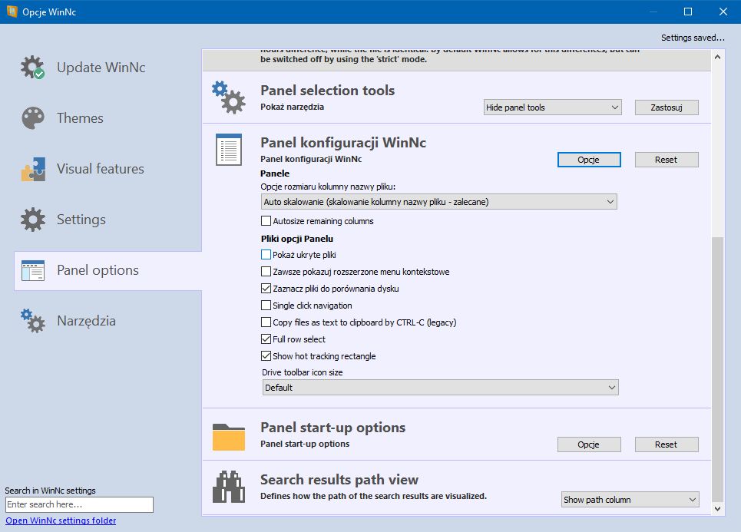The width and height of the screenshot is (741, 532).
Task: Click the Zastosuj button
Action: click(x=667, y=107)
